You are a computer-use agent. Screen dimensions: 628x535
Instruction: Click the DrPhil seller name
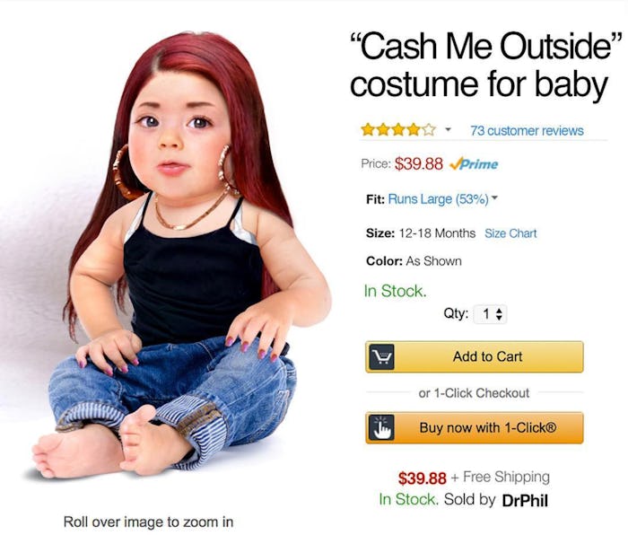[525, 501]
